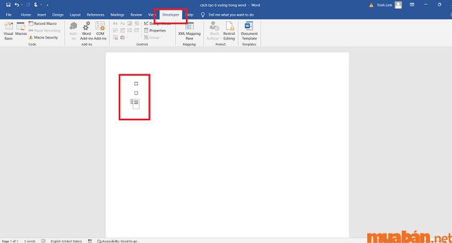Insert Drop-Down List content control
452x243 pixels.
[x=130, y=30]
